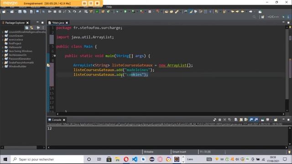Toggle Show Console on standard output
292x164 pixels.
point(251,120)
